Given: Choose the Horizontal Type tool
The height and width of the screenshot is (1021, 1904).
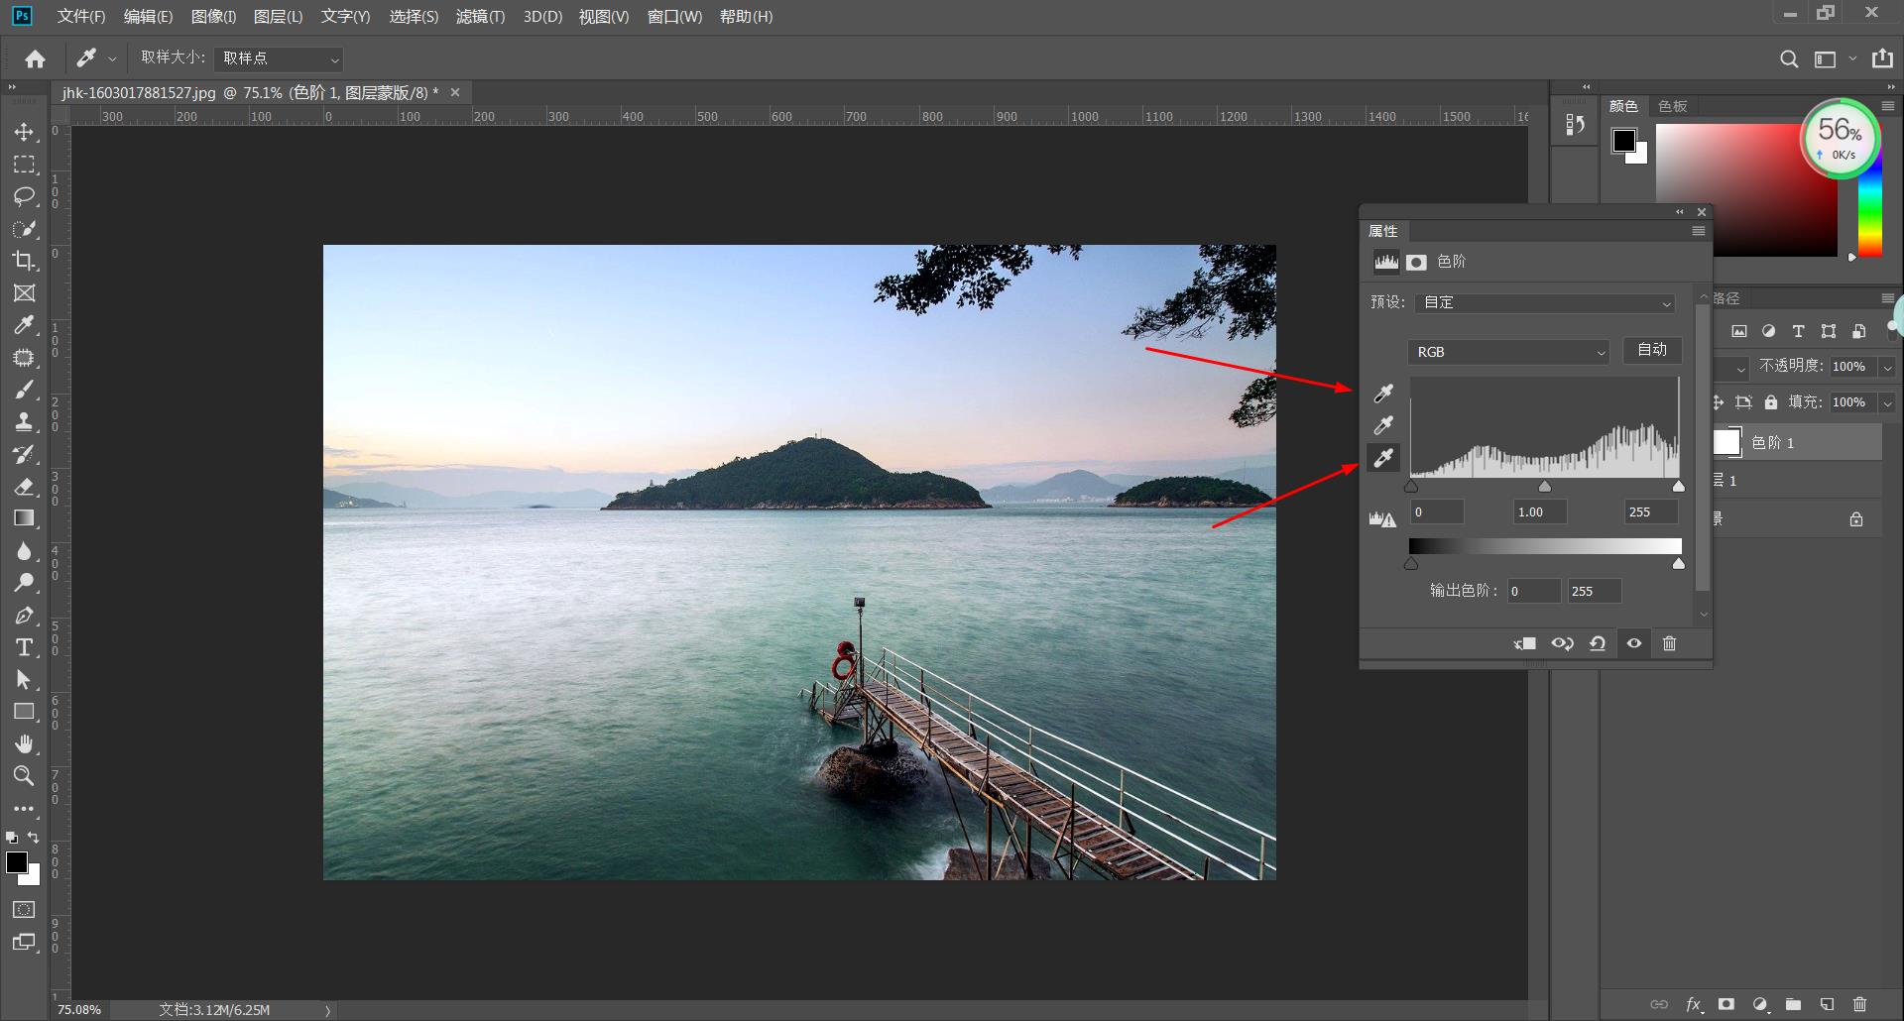Looking at the screenshot, I should [24, 647].
